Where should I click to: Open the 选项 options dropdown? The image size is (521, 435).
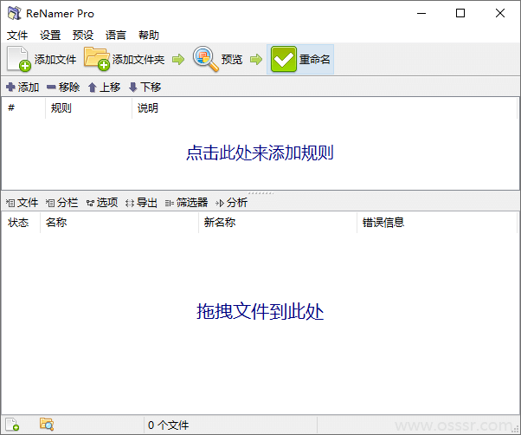pyautogui.click(x=102, y=203)
